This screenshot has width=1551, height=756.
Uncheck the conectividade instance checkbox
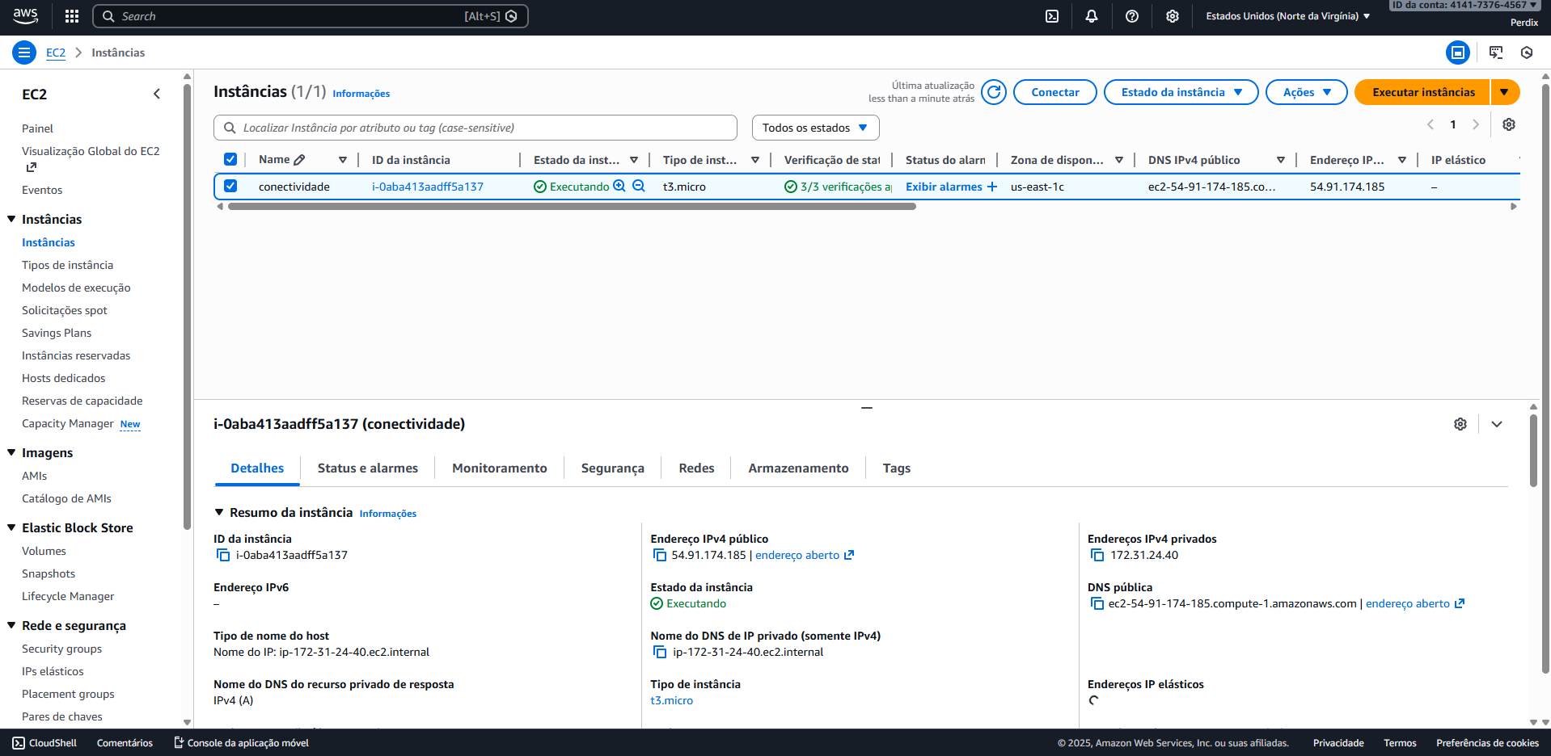pos(230,186)
